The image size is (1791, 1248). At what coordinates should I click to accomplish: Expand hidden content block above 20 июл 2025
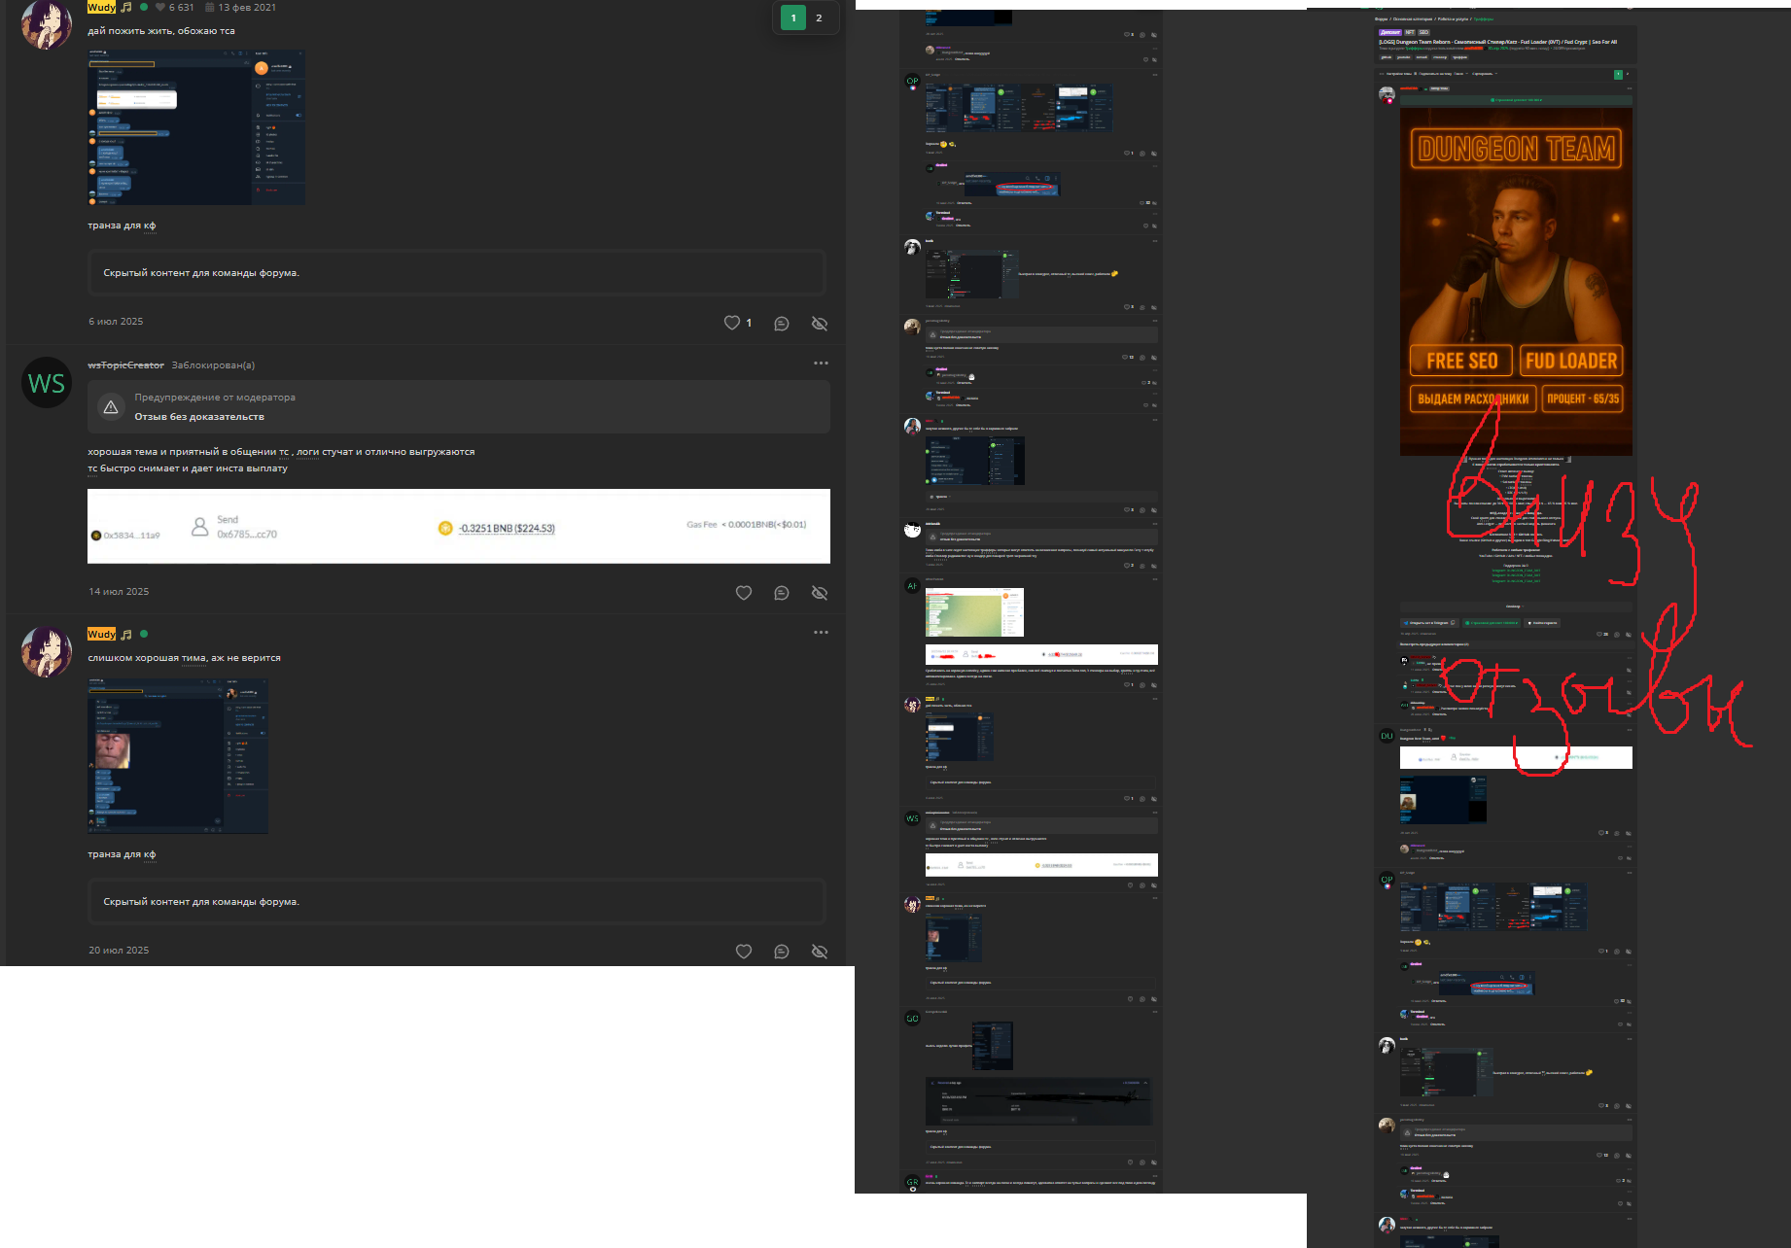point(457,902)
